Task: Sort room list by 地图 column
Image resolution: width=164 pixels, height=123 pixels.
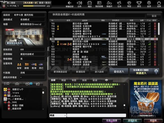Action: (131, 20)
